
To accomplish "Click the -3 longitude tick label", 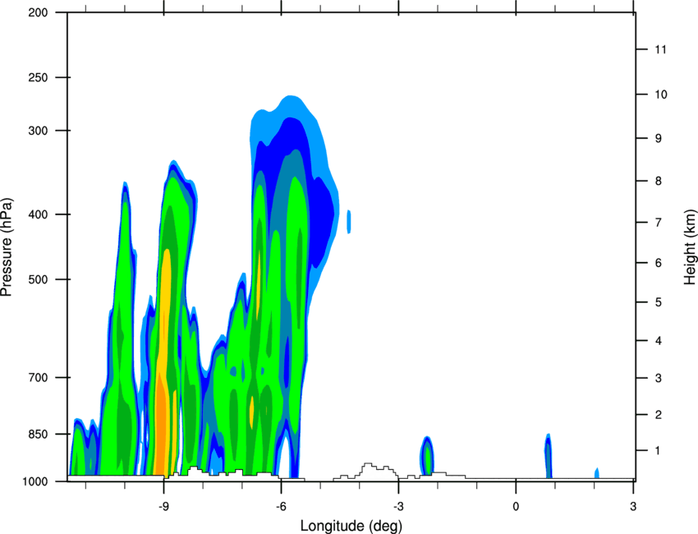I will 398,507.
